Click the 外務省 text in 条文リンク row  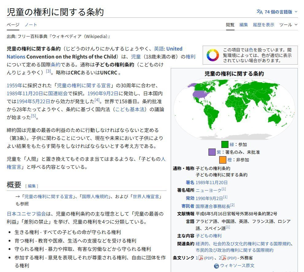tap(246, 258)
